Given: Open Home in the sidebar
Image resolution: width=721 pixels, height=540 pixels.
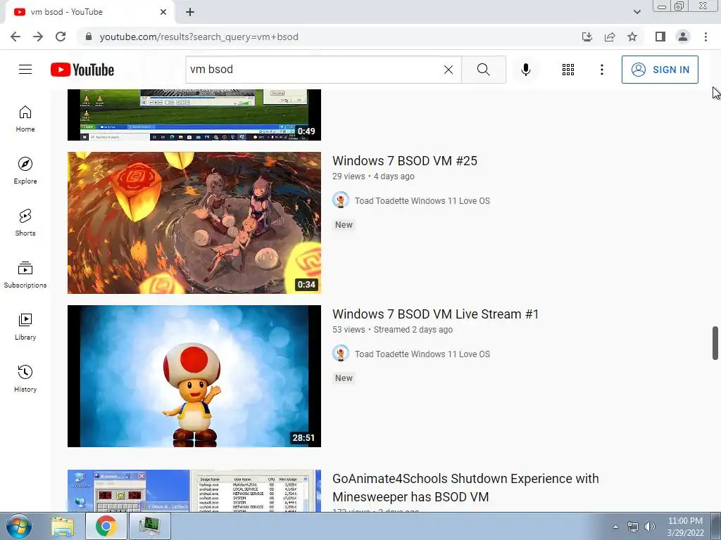Looking at the screenshot, I should coord(25,119).
